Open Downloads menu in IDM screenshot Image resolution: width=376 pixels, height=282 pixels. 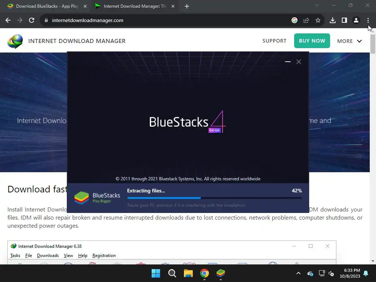48,256
